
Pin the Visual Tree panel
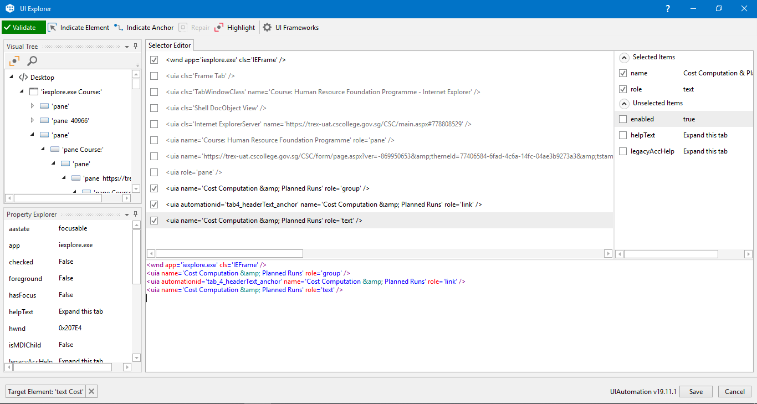(x=136, y=46)
